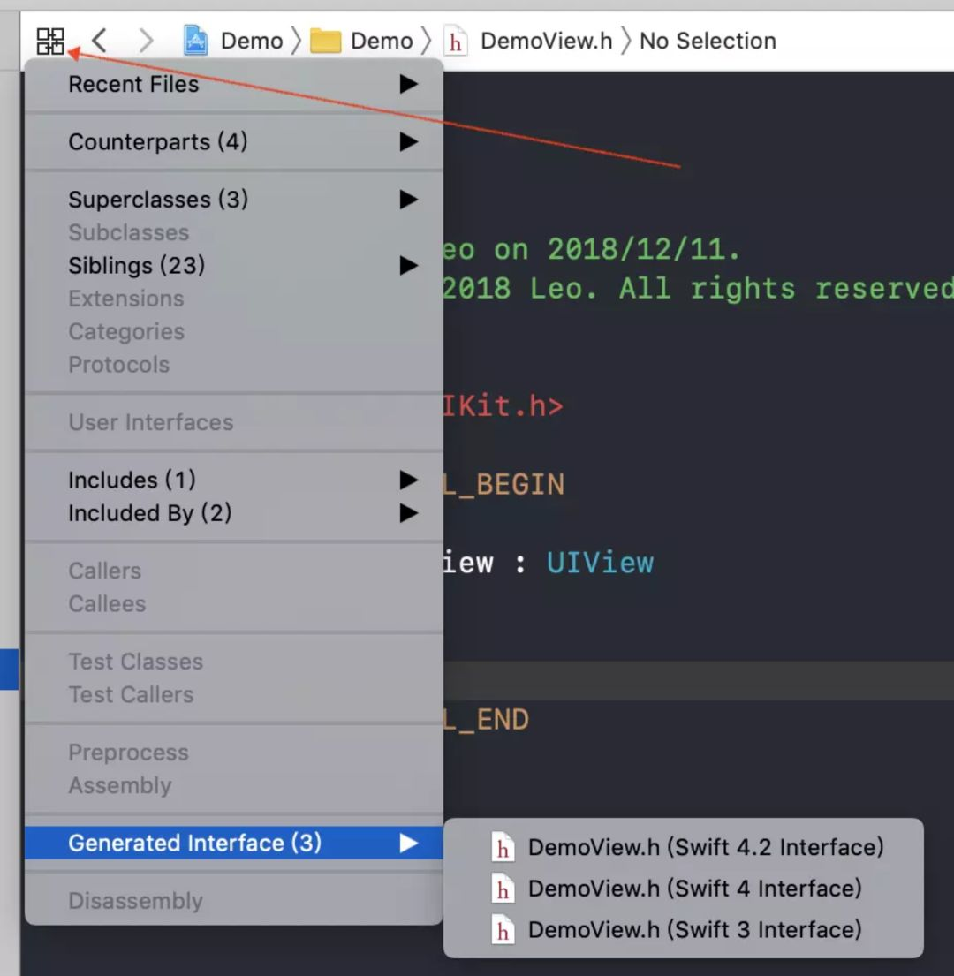Expand arrow next to Generated Interface
This screenshot has height=976, width=954.
(x=408, y=843)
